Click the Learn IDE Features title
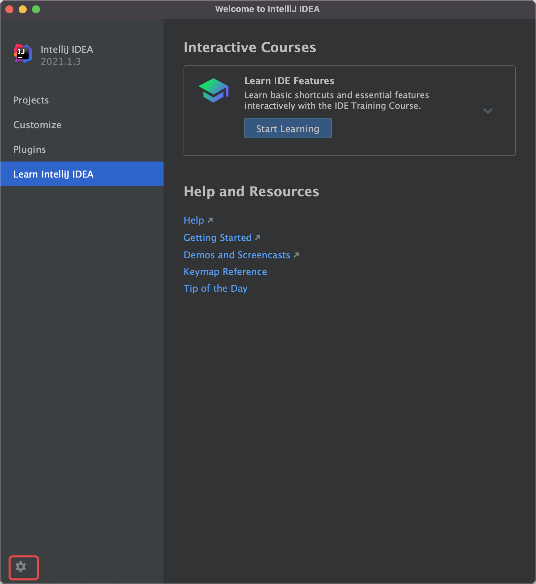This screenshot has height=584, width=536. [x=289, y=81]
